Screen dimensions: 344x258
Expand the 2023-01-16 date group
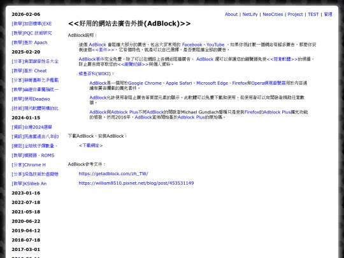pyautogui.click(x=26, y=193)
